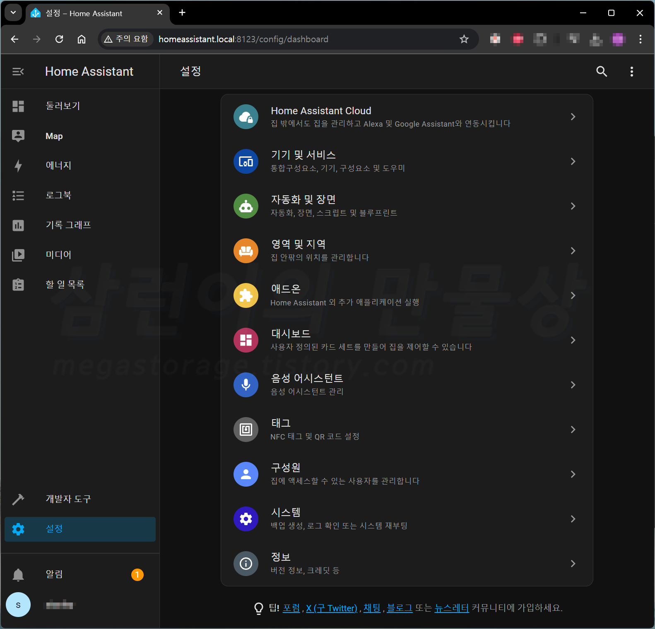Viewport: 655px width, 629px height.
Task: Click the 대시보드 grid icon
Action: coord(246,340)
